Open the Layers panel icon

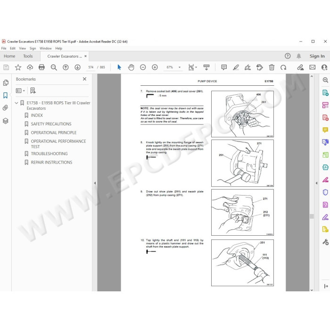6,121
